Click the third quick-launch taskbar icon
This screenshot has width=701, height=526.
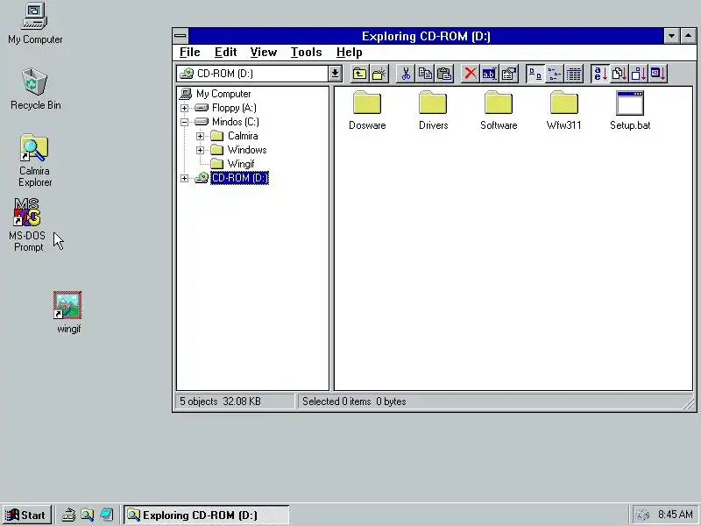point(106,515)
